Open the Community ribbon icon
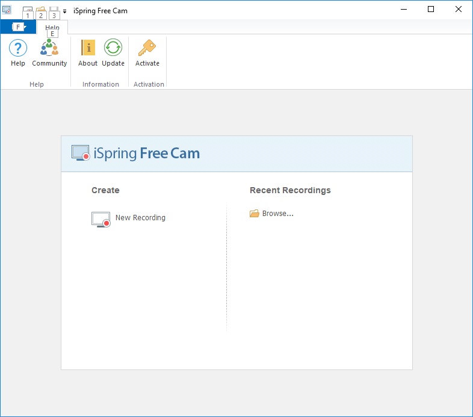The width and height of the screenshot is (473, 417). pos(49,48)
